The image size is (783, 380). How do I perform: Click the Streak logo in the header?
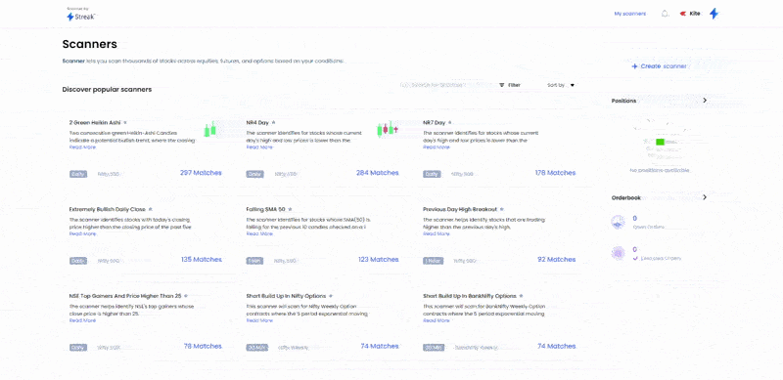[x=80, y=16]
